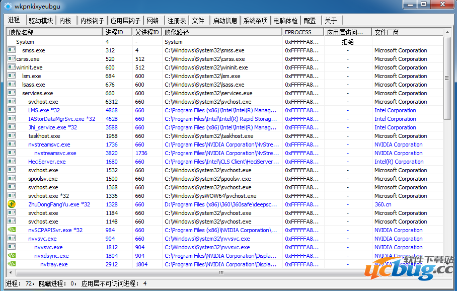Screen dimensions: 457x291
Task: Open the 电脑体检 tab
Action: (285, 21)
